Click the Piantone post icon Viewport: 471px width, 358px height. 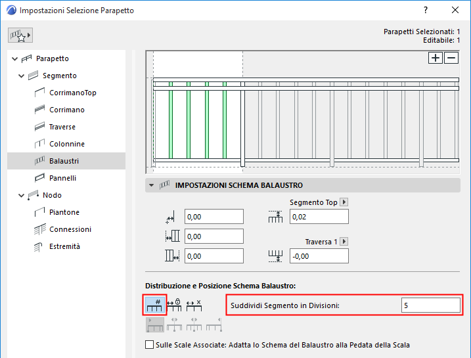pos(39,212)
